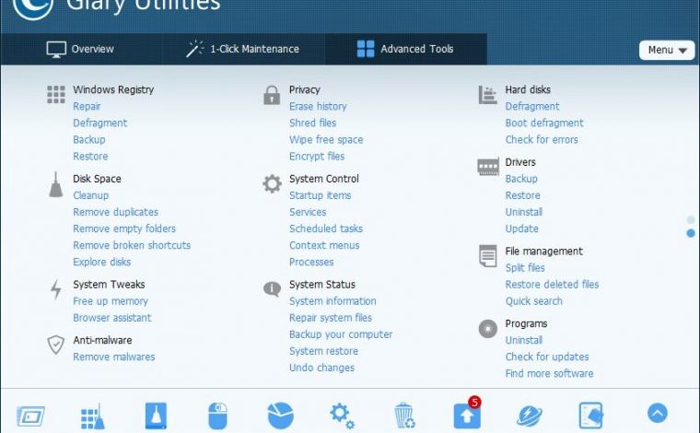The image size is (700, 433).
Task: Launch the planet browser assistant dock icon
Action: pyautogui.click(x=530, y=415)
